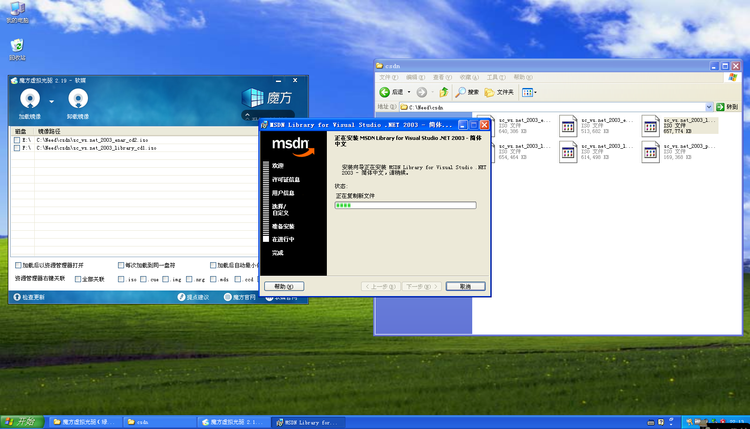Image resolution: width=750 pixels, height=429 pixels.
Task: Click 检查更新 at the virtual drive footer
Action: click(29, 297)
